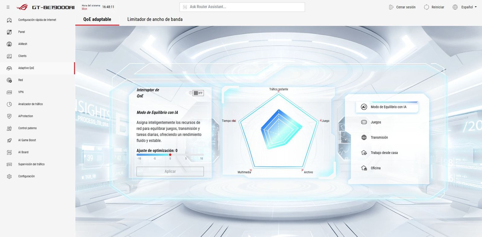This screenshot has height=237, width=482.
Task: Click the VPN icon in the sidebar
Action: (x=9, y=92)
